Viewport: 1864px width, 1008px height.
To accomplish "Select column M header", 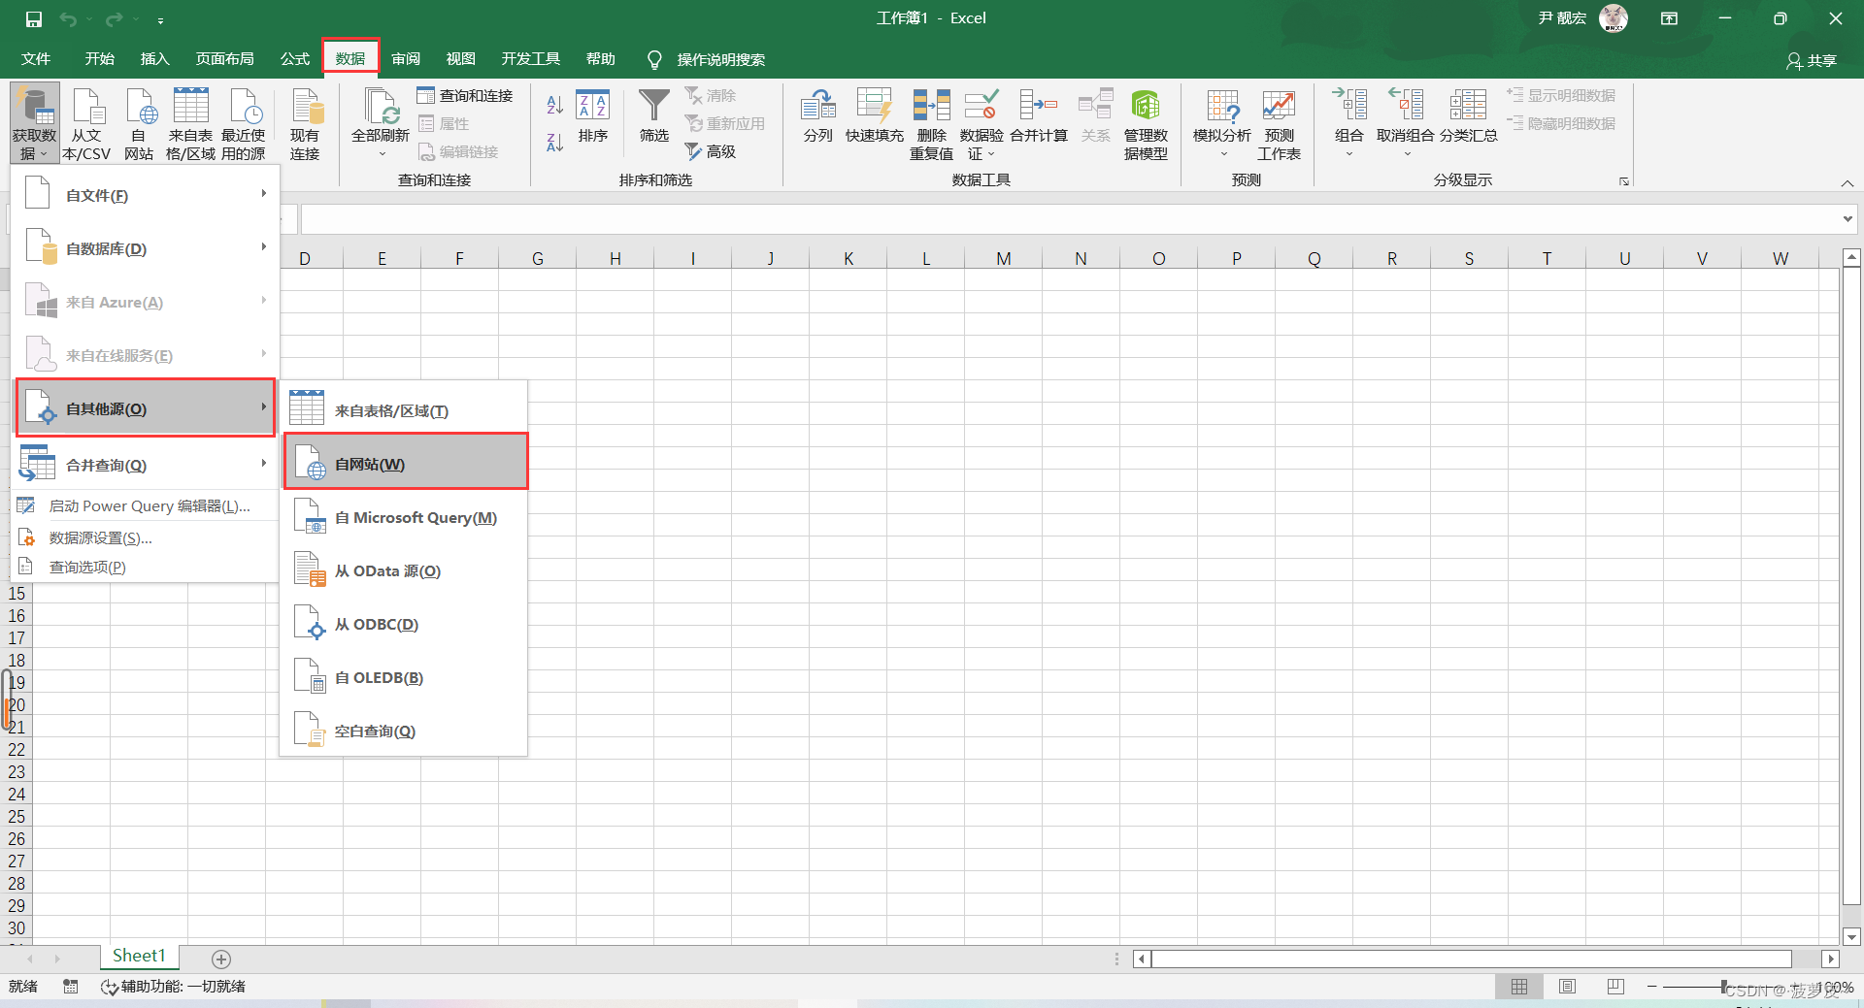I will tap(1003, 258).
